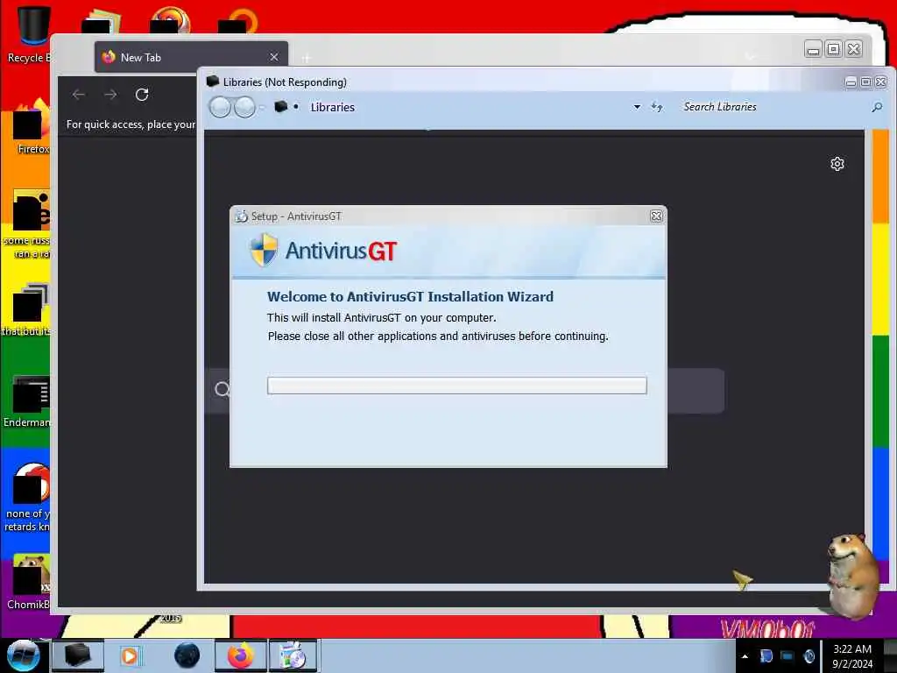Viewport: 897px width, 673px height.
Task: Minimize the Libraries window
Action: tap(851, 82)
